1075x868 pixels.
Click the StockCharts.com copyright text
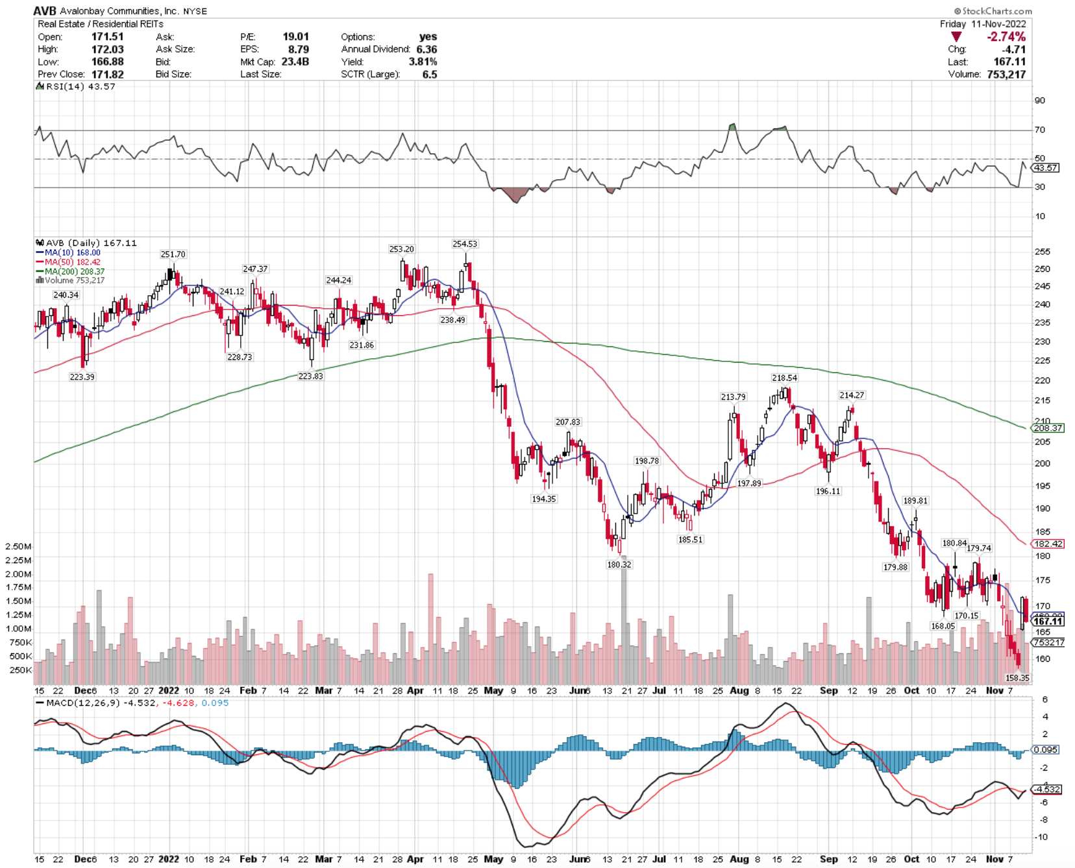pyautogui.click(x=993, y=11)
